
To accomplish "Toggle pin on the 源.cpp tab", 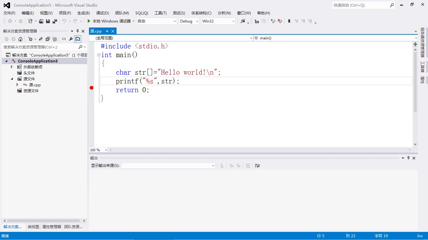I will pos(107,31).
